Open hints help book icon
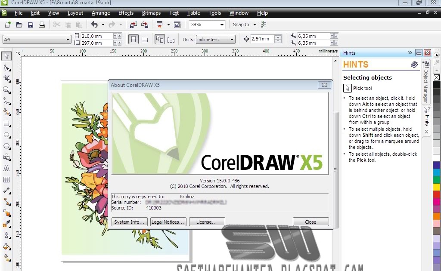The image size is (441, 271). [x=414, y=65]
